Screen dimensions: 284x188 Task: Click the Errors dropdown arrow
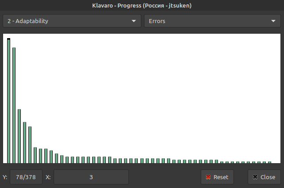coord(273,21)
